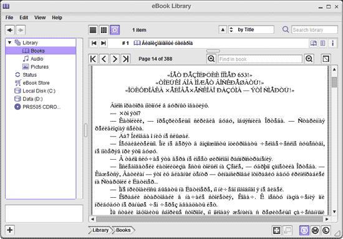
Task: Switch to thumbnail grid view
Action: pos(104,30)
